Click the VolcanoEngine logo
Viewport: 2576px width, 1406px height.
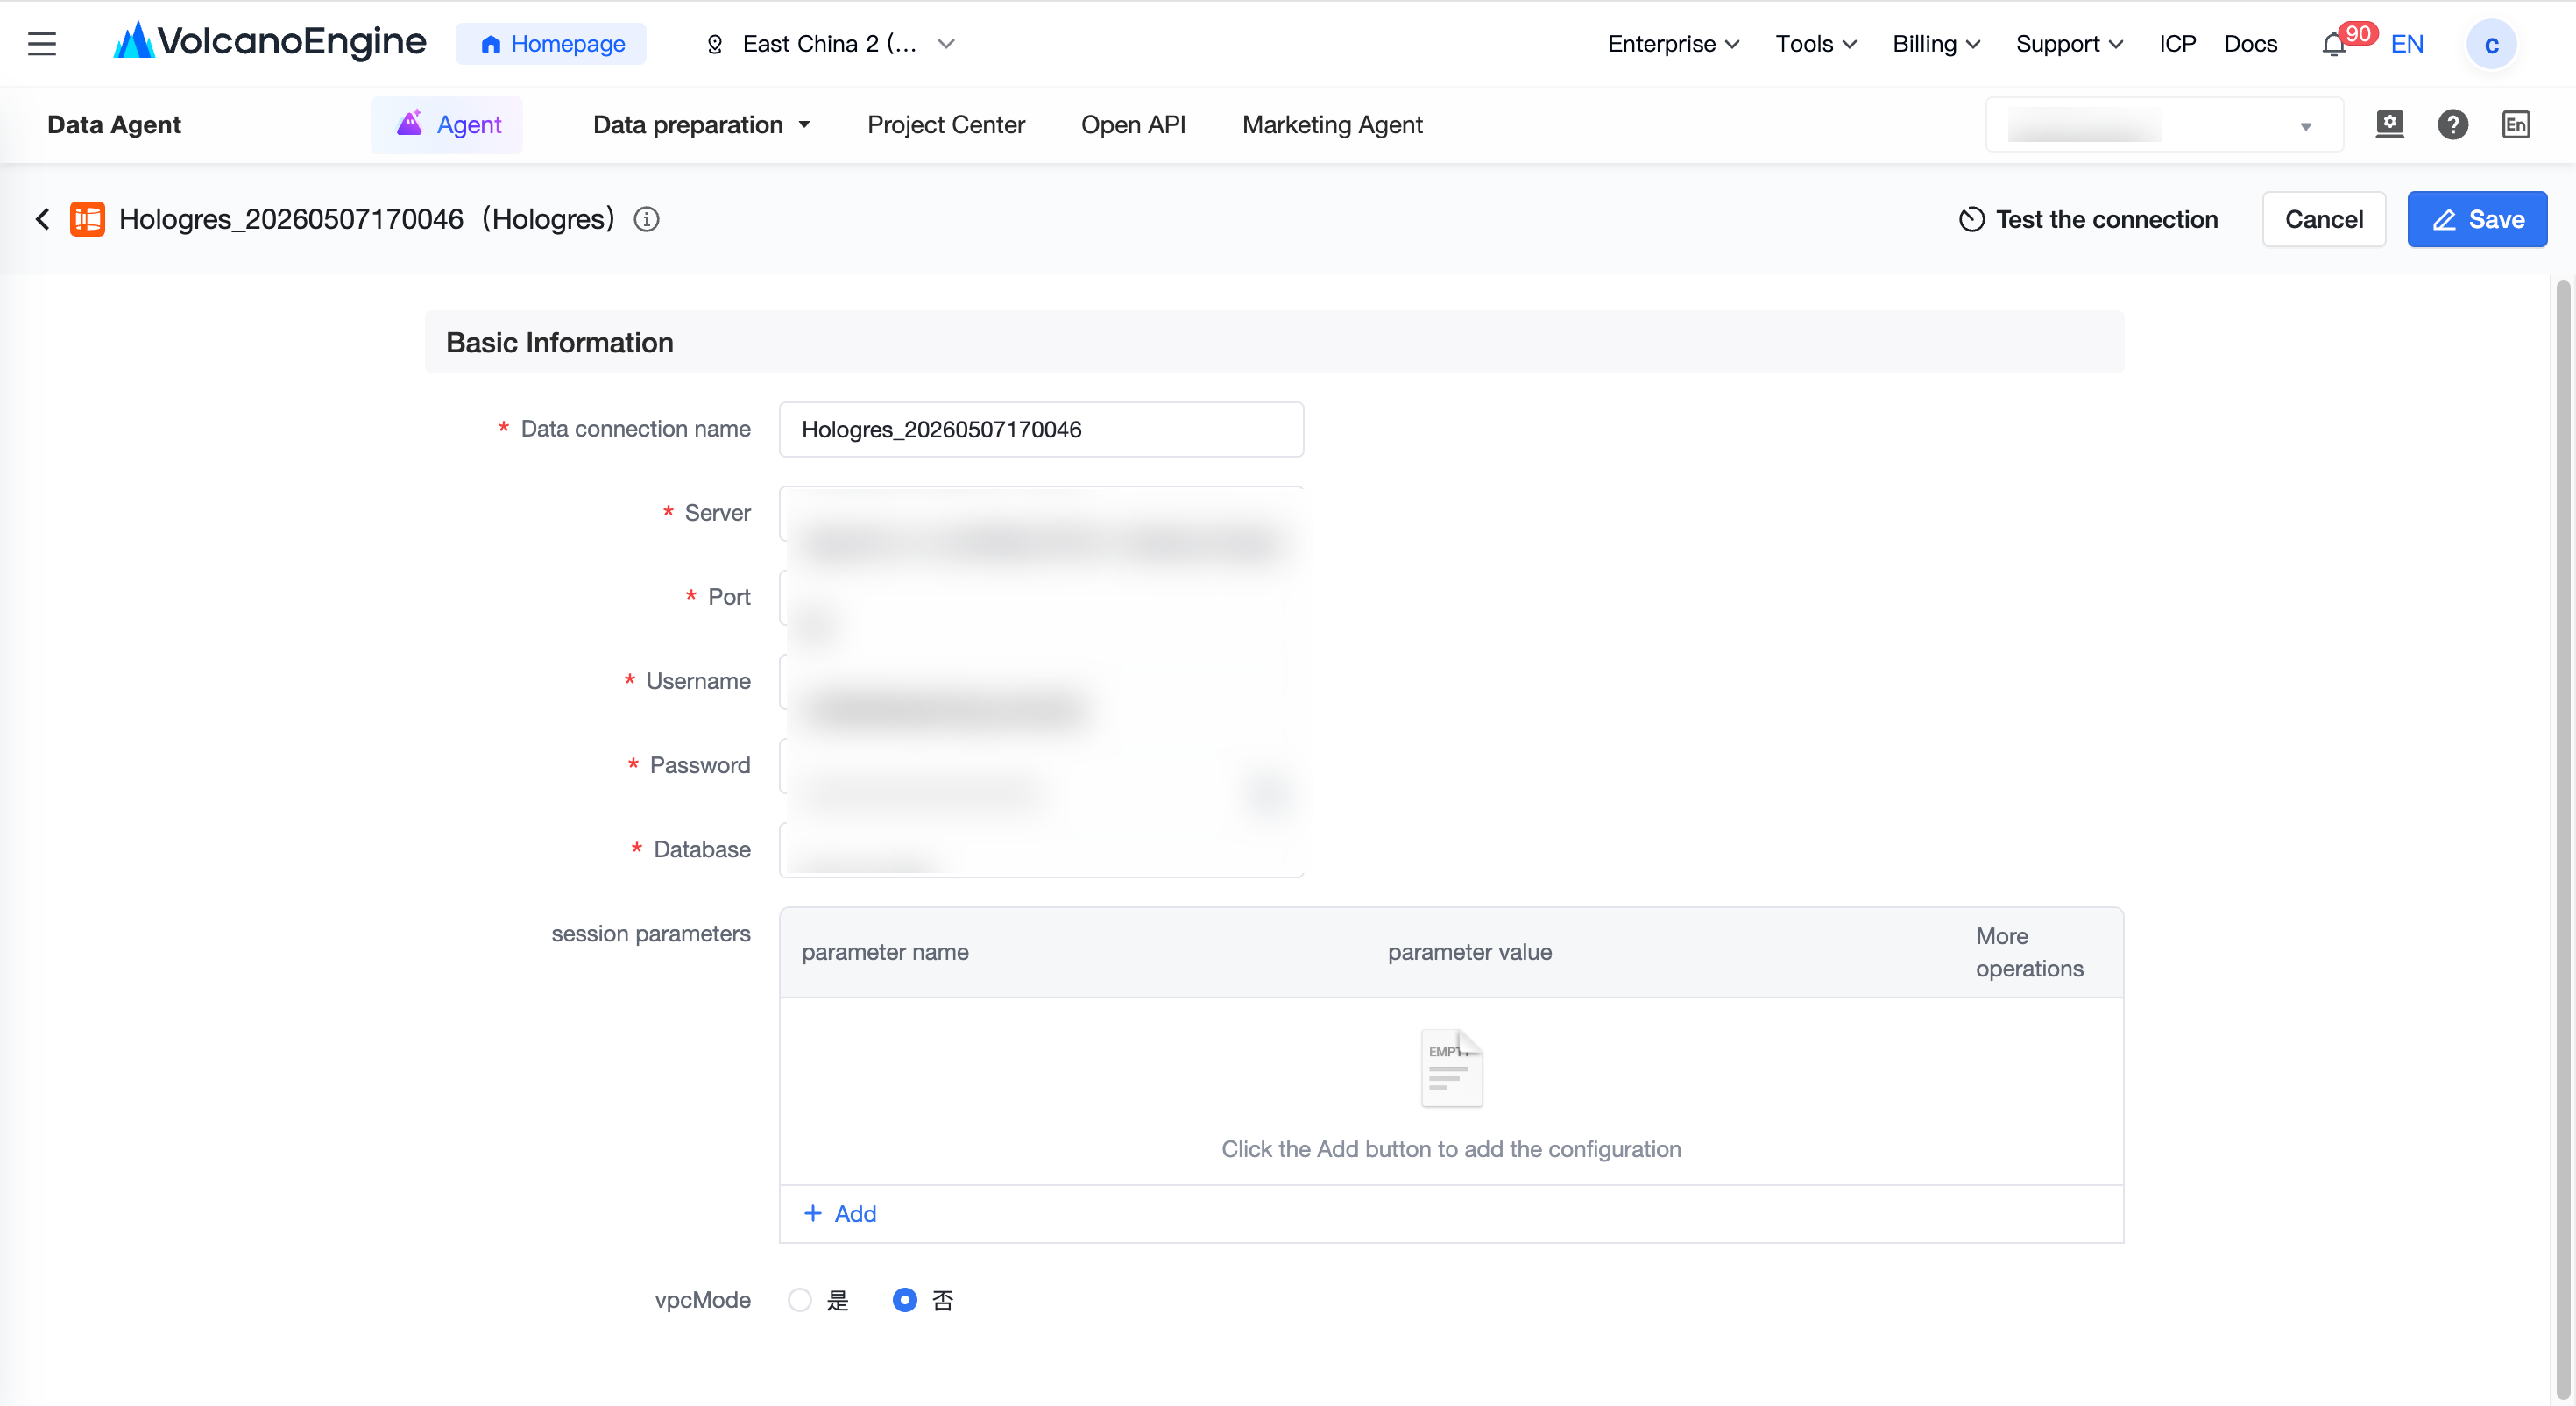(270, 42)
